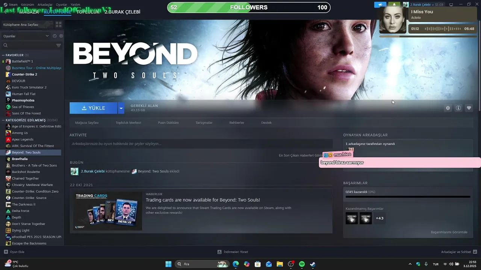Switch to TOPLULUK tab
The width and height of the screenshot is (481, 270).
88,12
